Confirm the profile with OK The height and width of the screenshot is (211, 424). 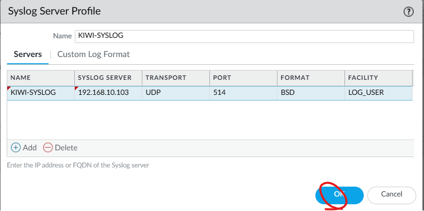tap(339, 195)
